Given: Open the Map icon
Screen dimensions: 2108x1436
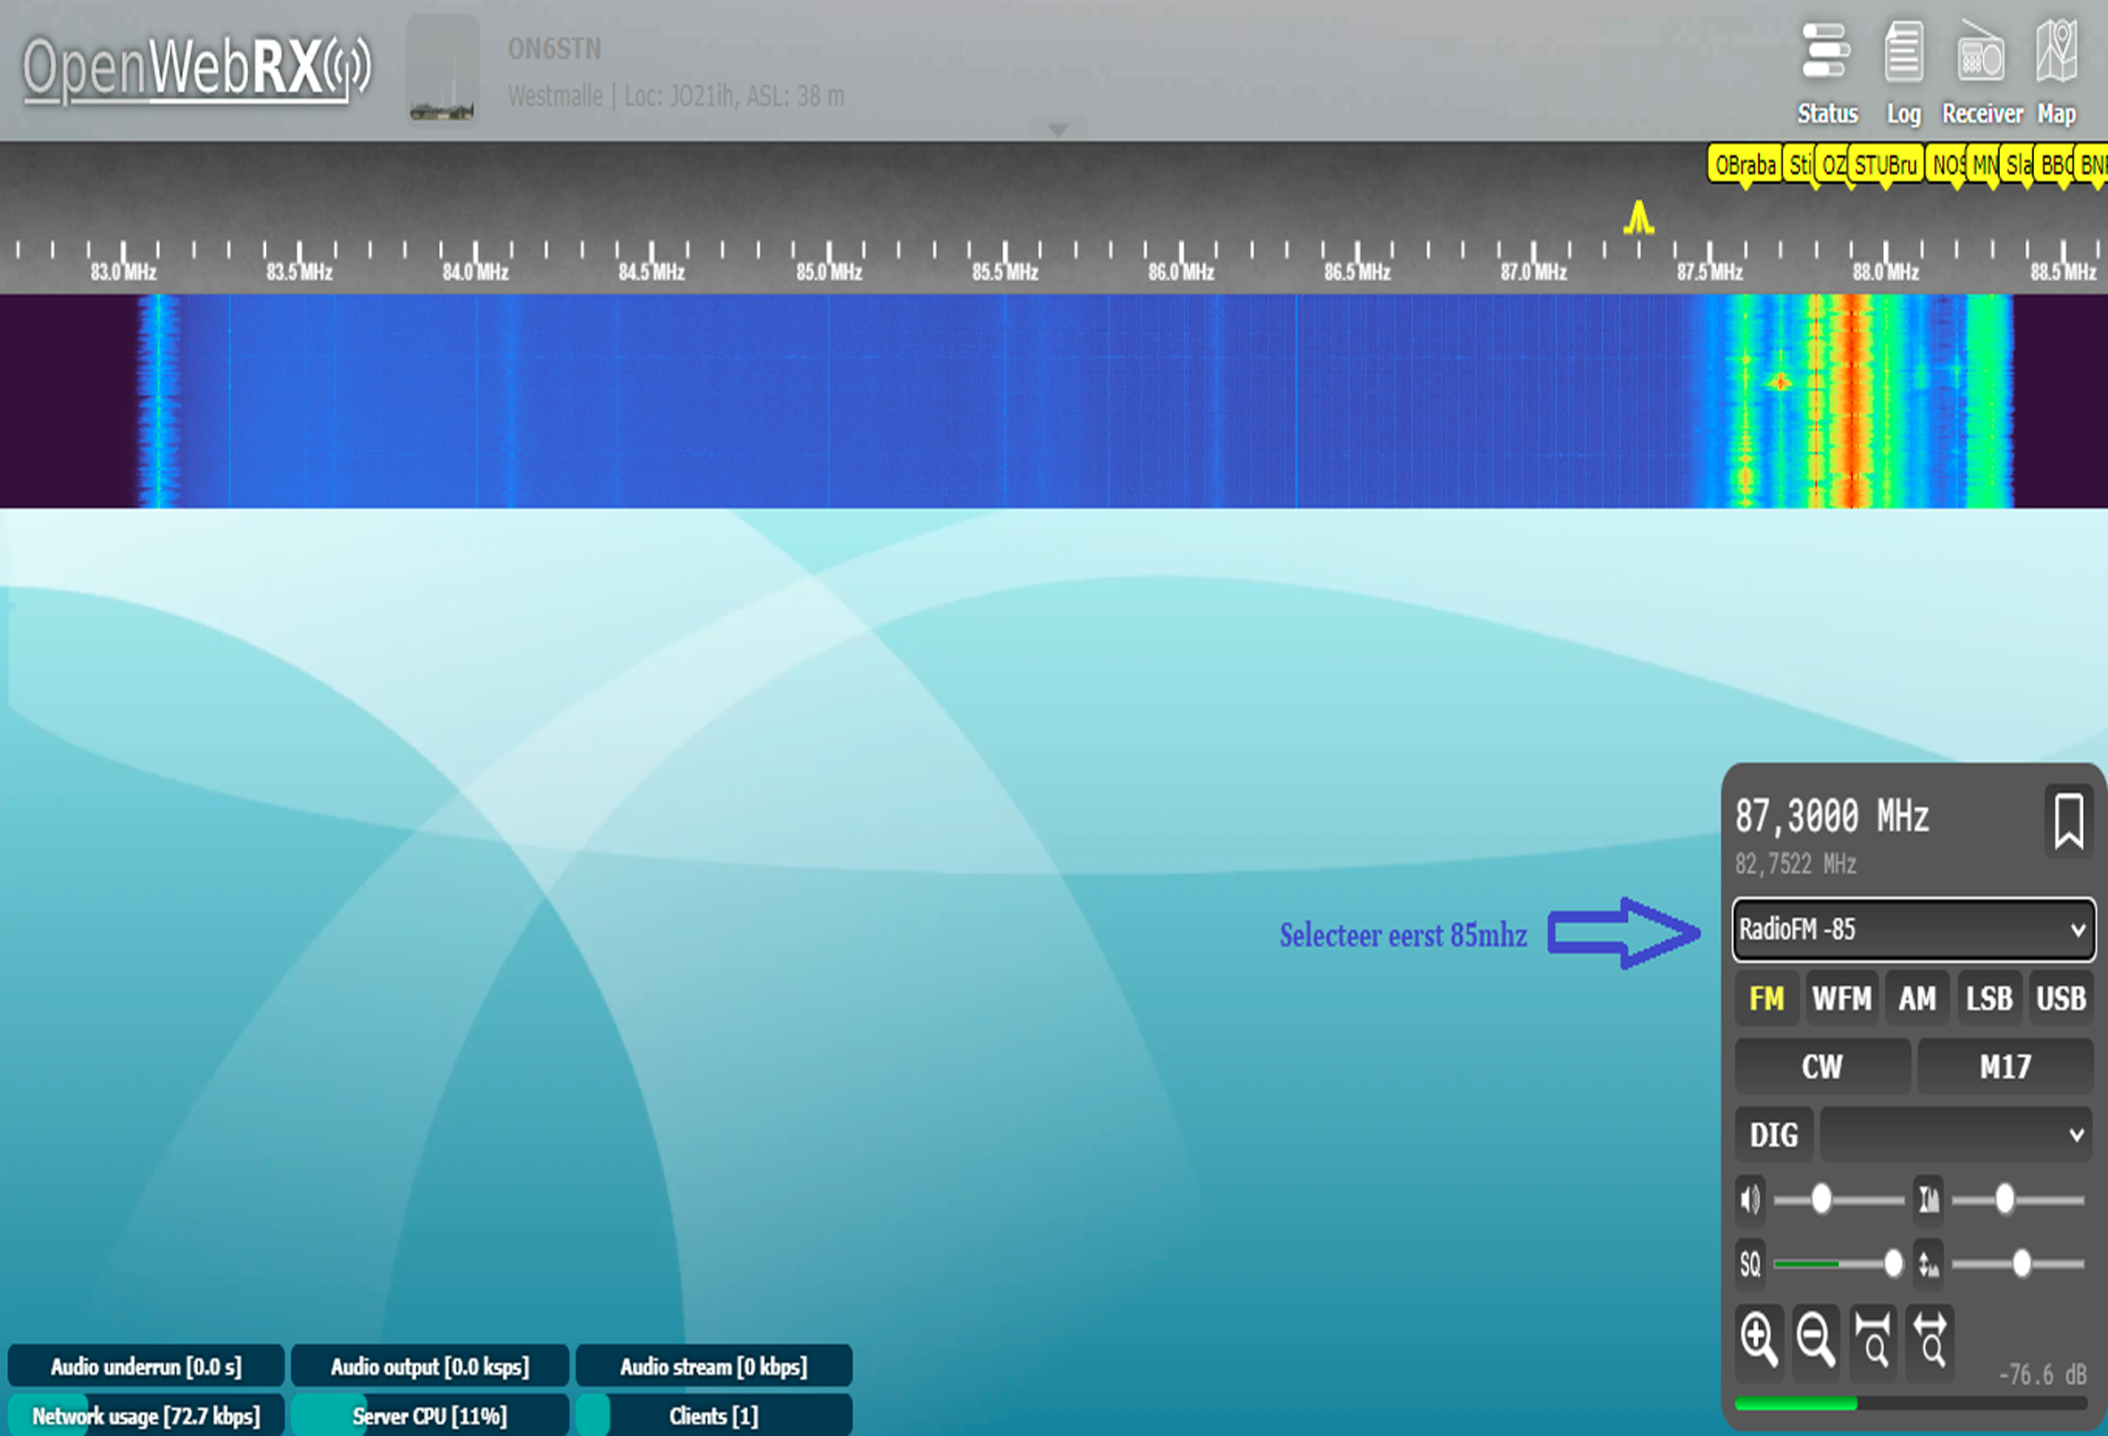Looking at the screenshot, I should pyautogui.click(x=2056, y=72).
